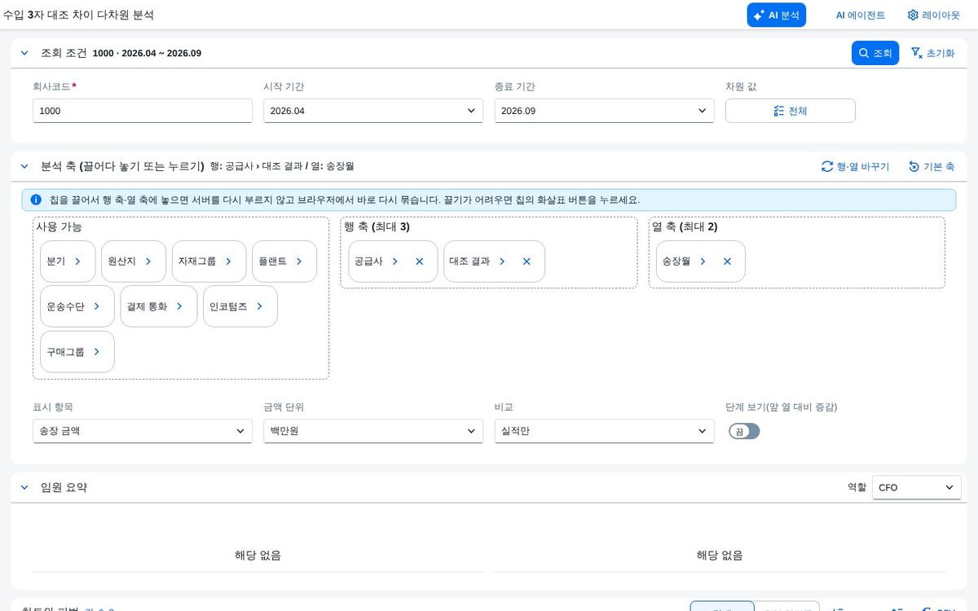Click the arrow on the 대조 결과 chip
Viewport: 978px width, 611px height.
[x=502, y=262]
